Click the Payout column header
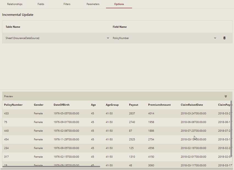This screenshot has height=170, width=234. (134, 105)
